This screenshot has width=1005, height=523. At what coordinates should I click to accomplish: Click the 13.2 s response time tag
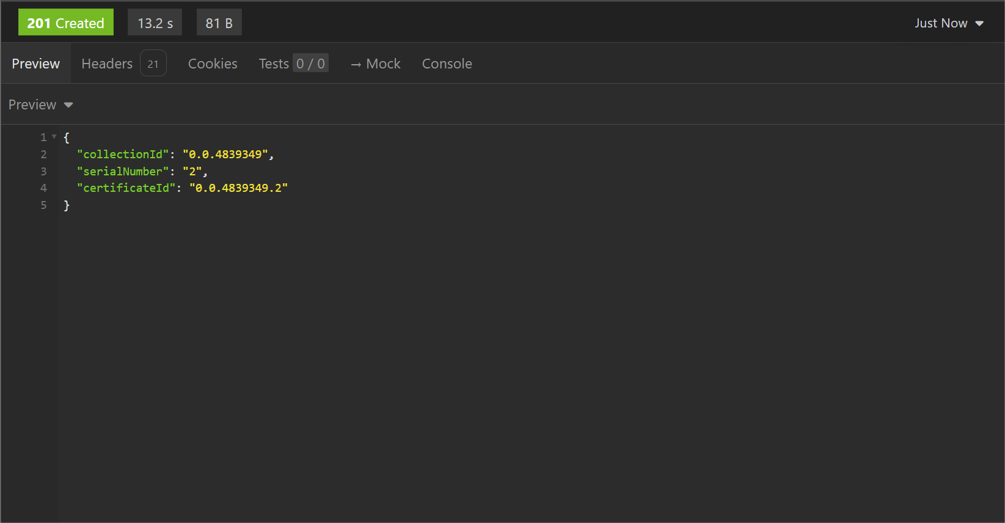coord(155,23)
